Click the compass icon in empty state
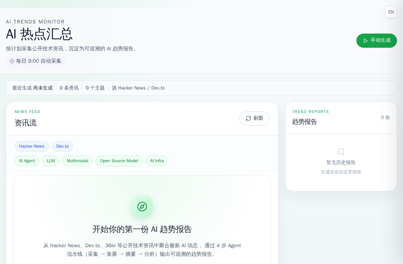The width and height of the screenshot is (403, 264). tap(142, 207)
